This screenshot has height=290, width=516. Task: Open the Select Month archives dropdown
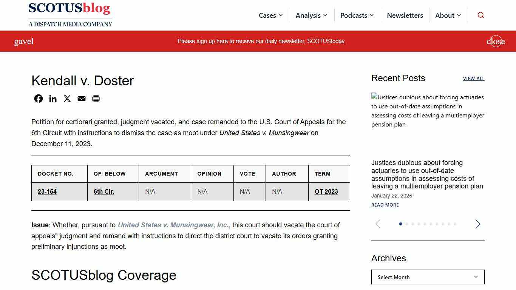click(x=428, y=277)
